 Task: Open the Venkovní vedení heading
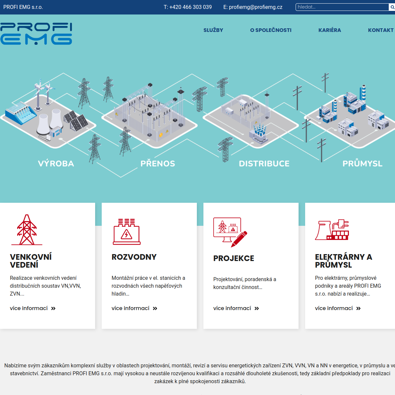(31, 261)
